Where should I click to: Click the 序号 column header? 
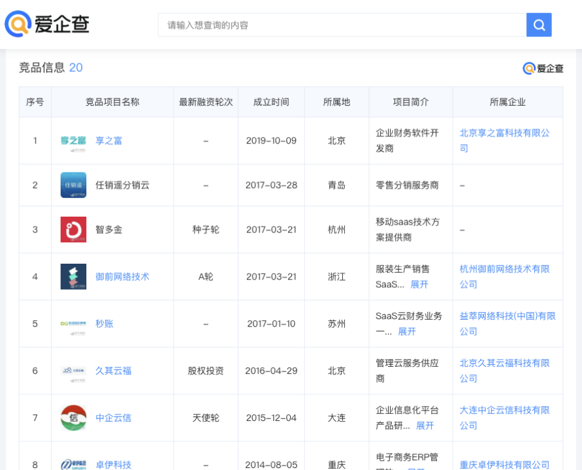[35, 102]
